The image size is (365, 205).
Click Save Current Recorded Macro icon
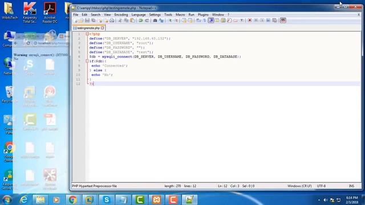click(274, 20)
